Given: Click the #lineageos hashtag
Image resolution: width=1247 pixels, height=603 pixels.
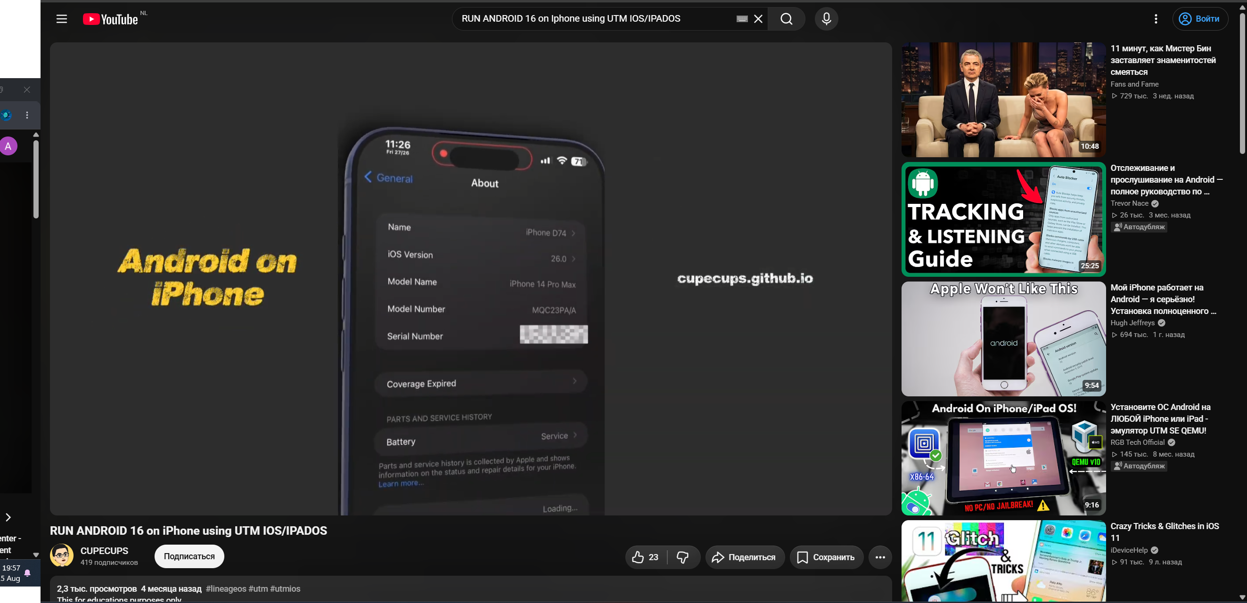Looking at the screenshot, I should [226, 588].
